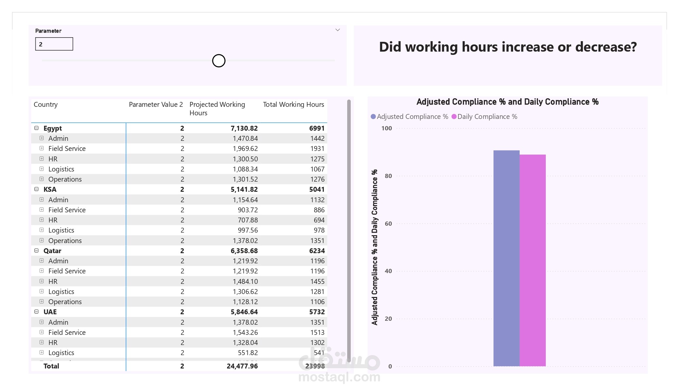Collapse the KSA country row

(x=36, y=189)
